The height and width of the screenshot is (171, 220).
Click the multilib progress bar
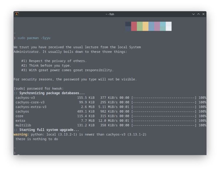click(164, 125)
